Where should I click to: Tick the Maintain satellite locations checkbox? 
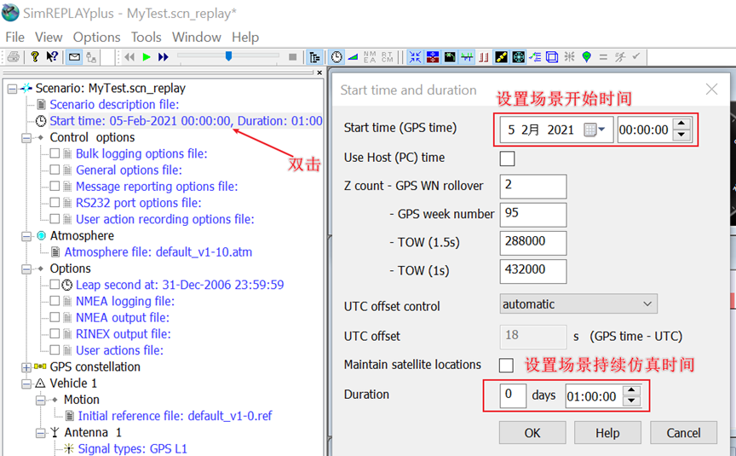(x=507, y=365)
